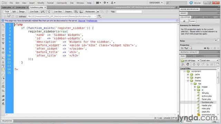Click the Attach Style Sheet link icon
Screen dimensions: 221x124
[205, 48]
